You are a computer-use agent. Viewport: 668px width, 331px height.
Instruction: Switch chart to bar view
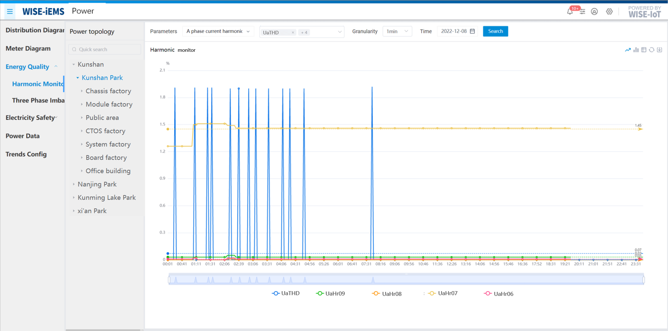[636, 50]
